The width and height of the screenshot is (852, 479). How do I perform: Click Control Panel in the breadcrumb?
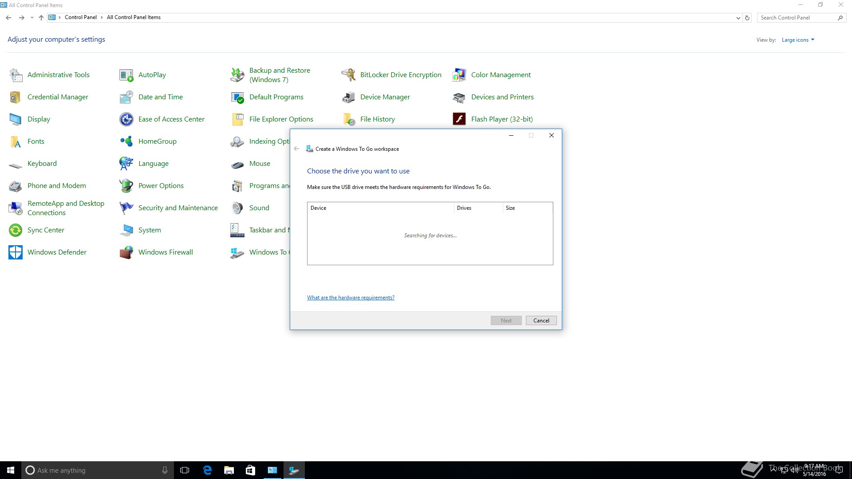tap(80, 17)
